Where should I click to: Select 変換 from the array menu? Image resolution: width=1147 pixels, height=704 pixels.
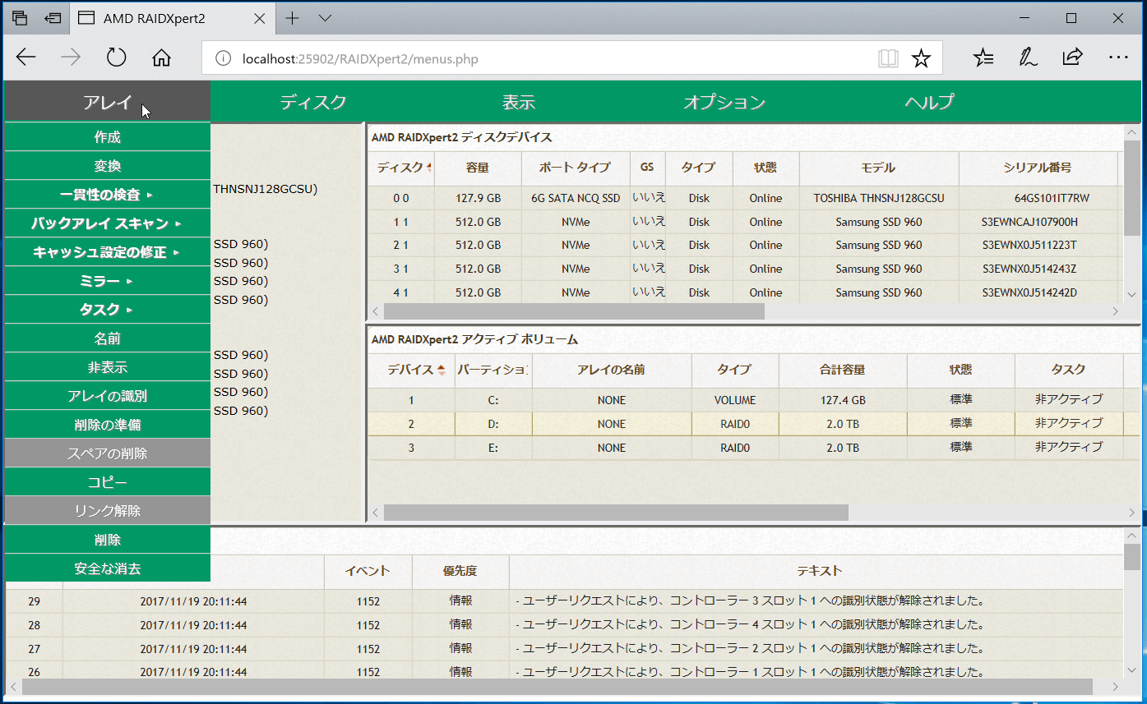click(108, 166)
